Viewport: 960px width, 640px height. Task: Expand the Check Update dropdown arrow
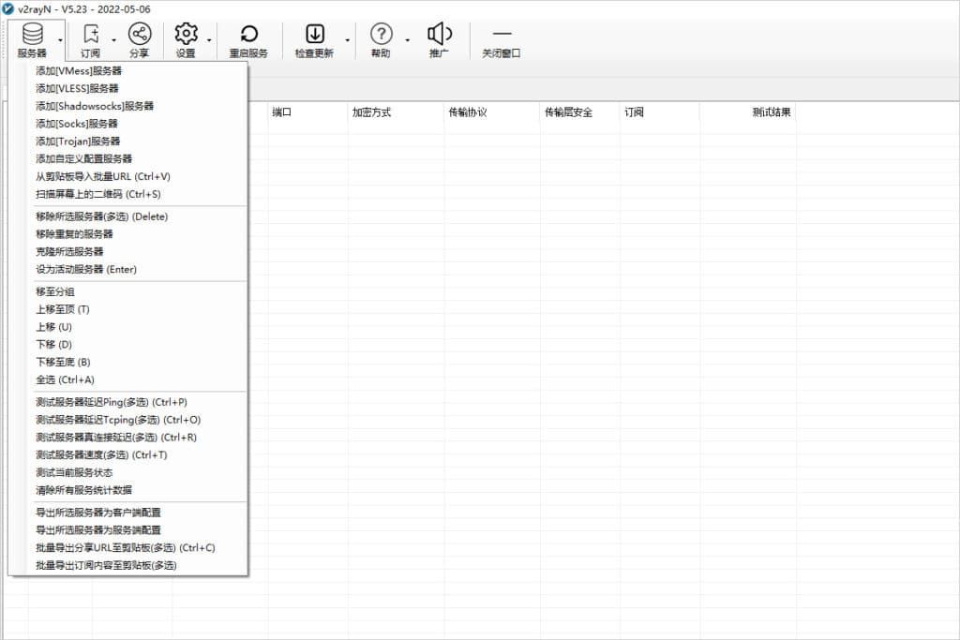tap(348, 40)
